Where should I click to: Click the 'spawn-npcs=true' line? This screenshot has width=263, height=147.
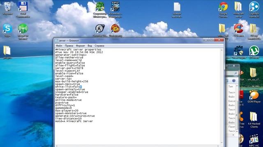pyautogui.click(x=67, y=84)
